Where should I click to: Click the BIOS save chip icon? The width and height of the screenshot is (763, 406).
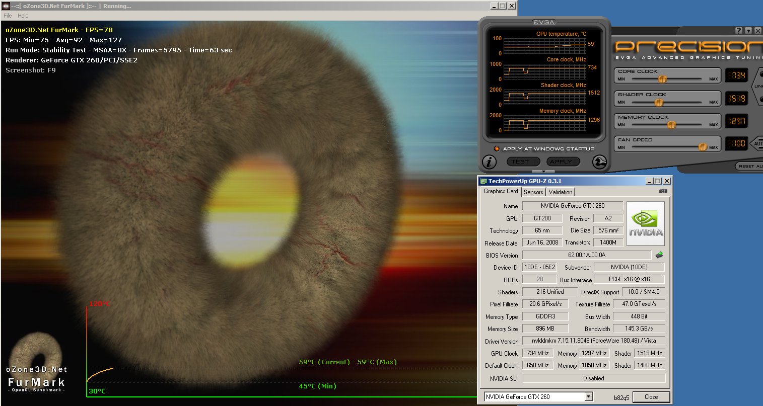(659, 255)
